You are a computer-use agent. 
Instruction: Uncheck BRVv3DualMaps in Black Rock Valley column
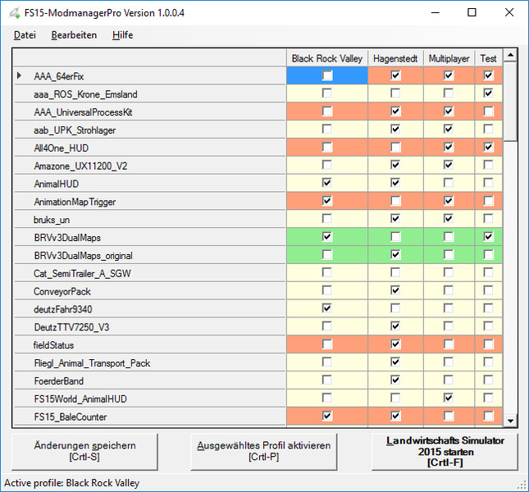327,237
